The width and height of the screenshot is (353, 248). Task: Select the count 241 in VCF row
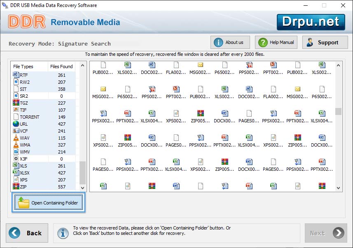(x=62, y=131)
